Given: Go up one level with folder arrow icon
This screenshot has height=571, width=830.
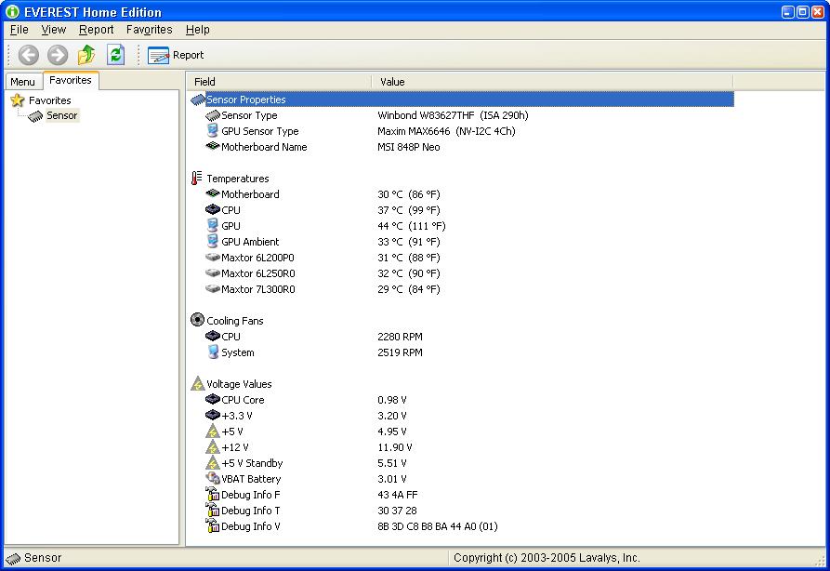Looking at the screenshot, I should (x=86, y=55).
